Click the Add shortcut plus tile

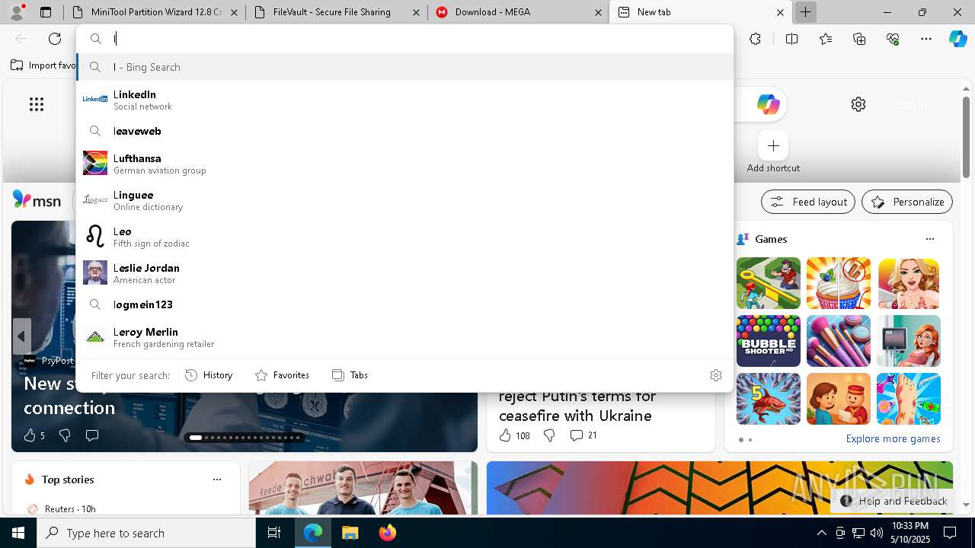[773, 145]
